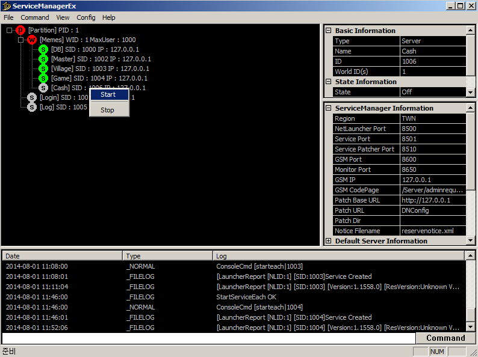Open the View menu
This screenshot has width=478, height=357.
63,17
